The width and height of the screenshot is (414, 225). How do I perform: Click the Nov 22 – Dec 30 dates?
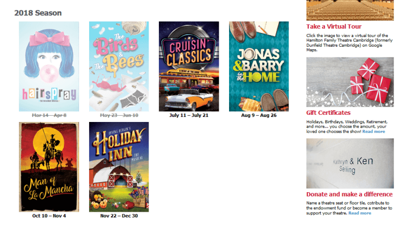tap(119, 216)
